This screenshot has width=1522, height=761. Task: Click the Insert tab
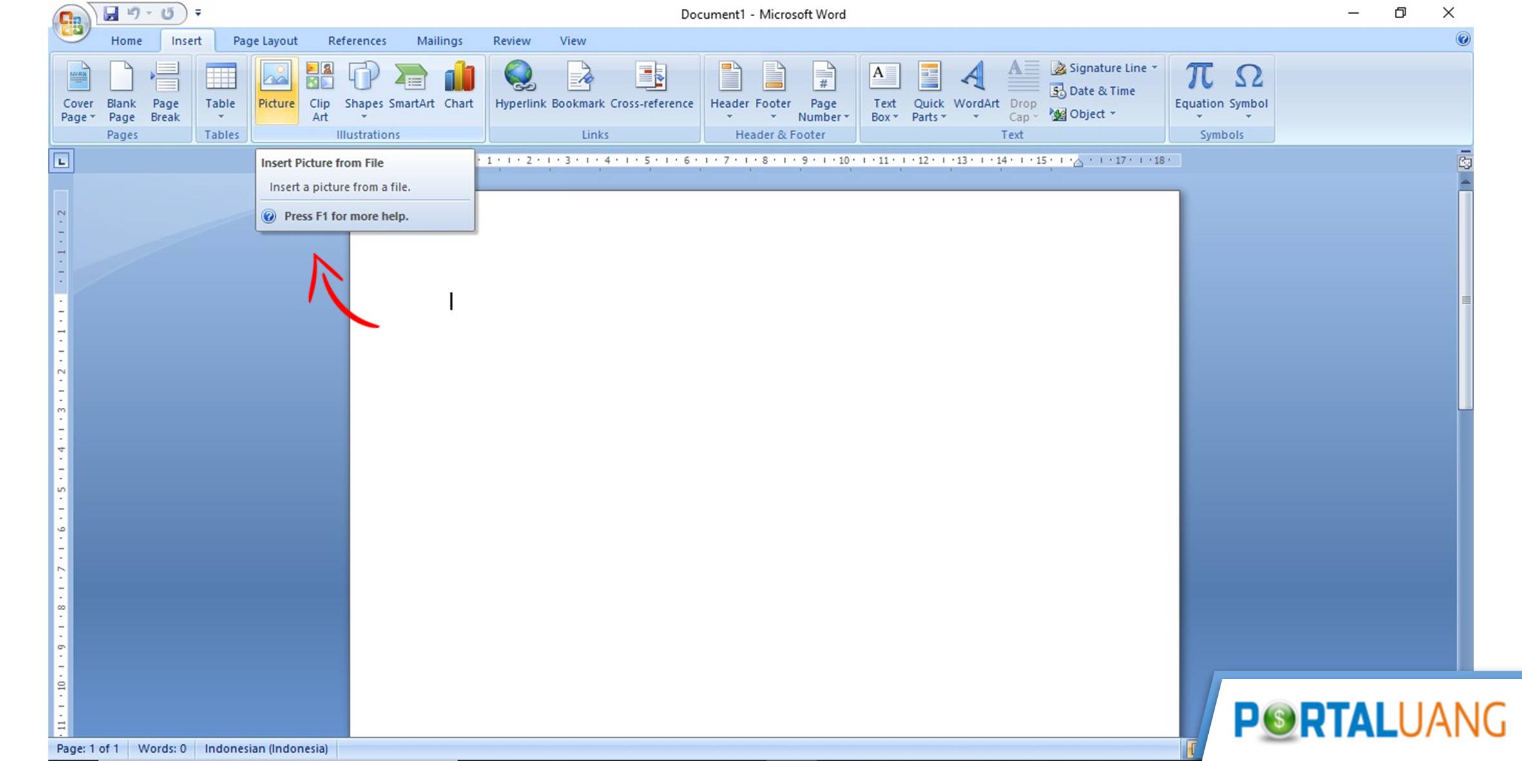pyautogui.click(x=186, y=40)
